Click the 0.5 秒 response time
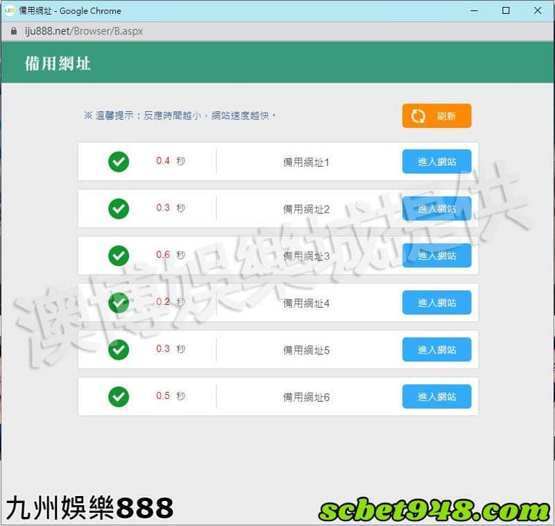The height and width of the screenshot is (526, 555). (x=171, y=395)
